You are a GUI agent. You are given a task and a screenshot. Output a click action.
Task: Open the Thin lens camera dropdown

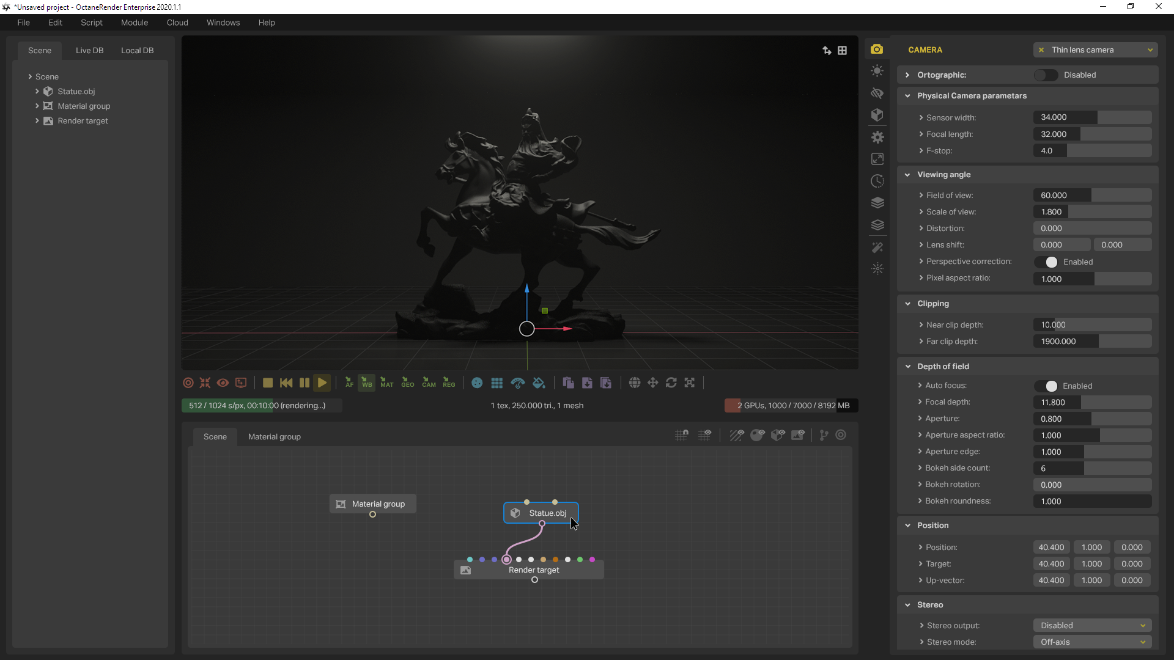pyautogui.click(x=1095, y=50)
